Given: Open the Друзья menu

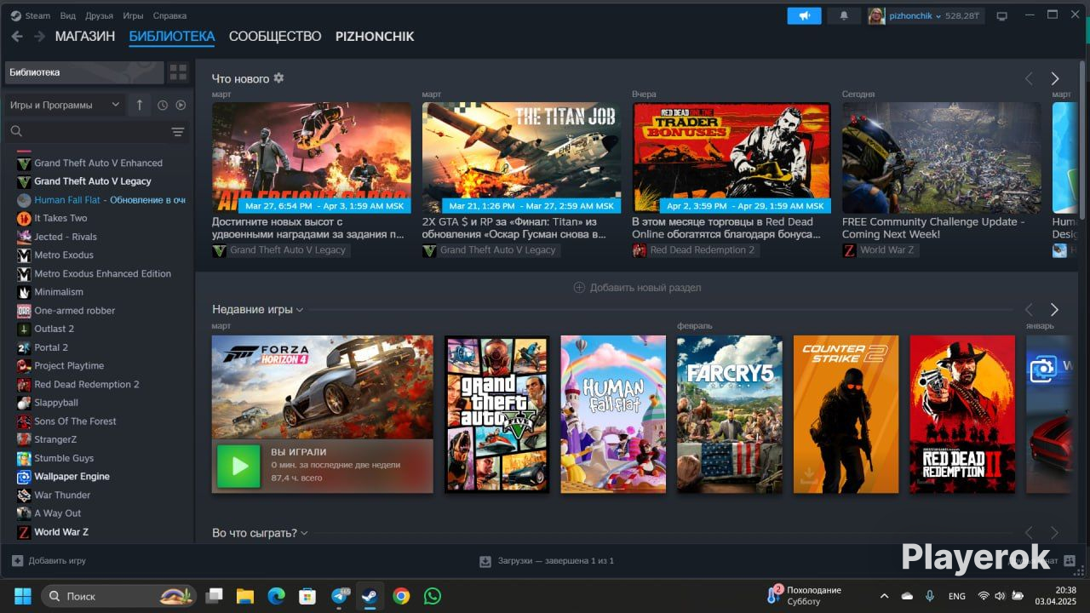Looking at the screenshot, I should [100, 15].
